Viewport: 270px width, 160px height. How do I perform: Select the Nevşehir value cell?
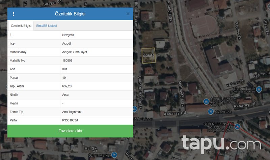pyautogui.click(x=97, y=35)
